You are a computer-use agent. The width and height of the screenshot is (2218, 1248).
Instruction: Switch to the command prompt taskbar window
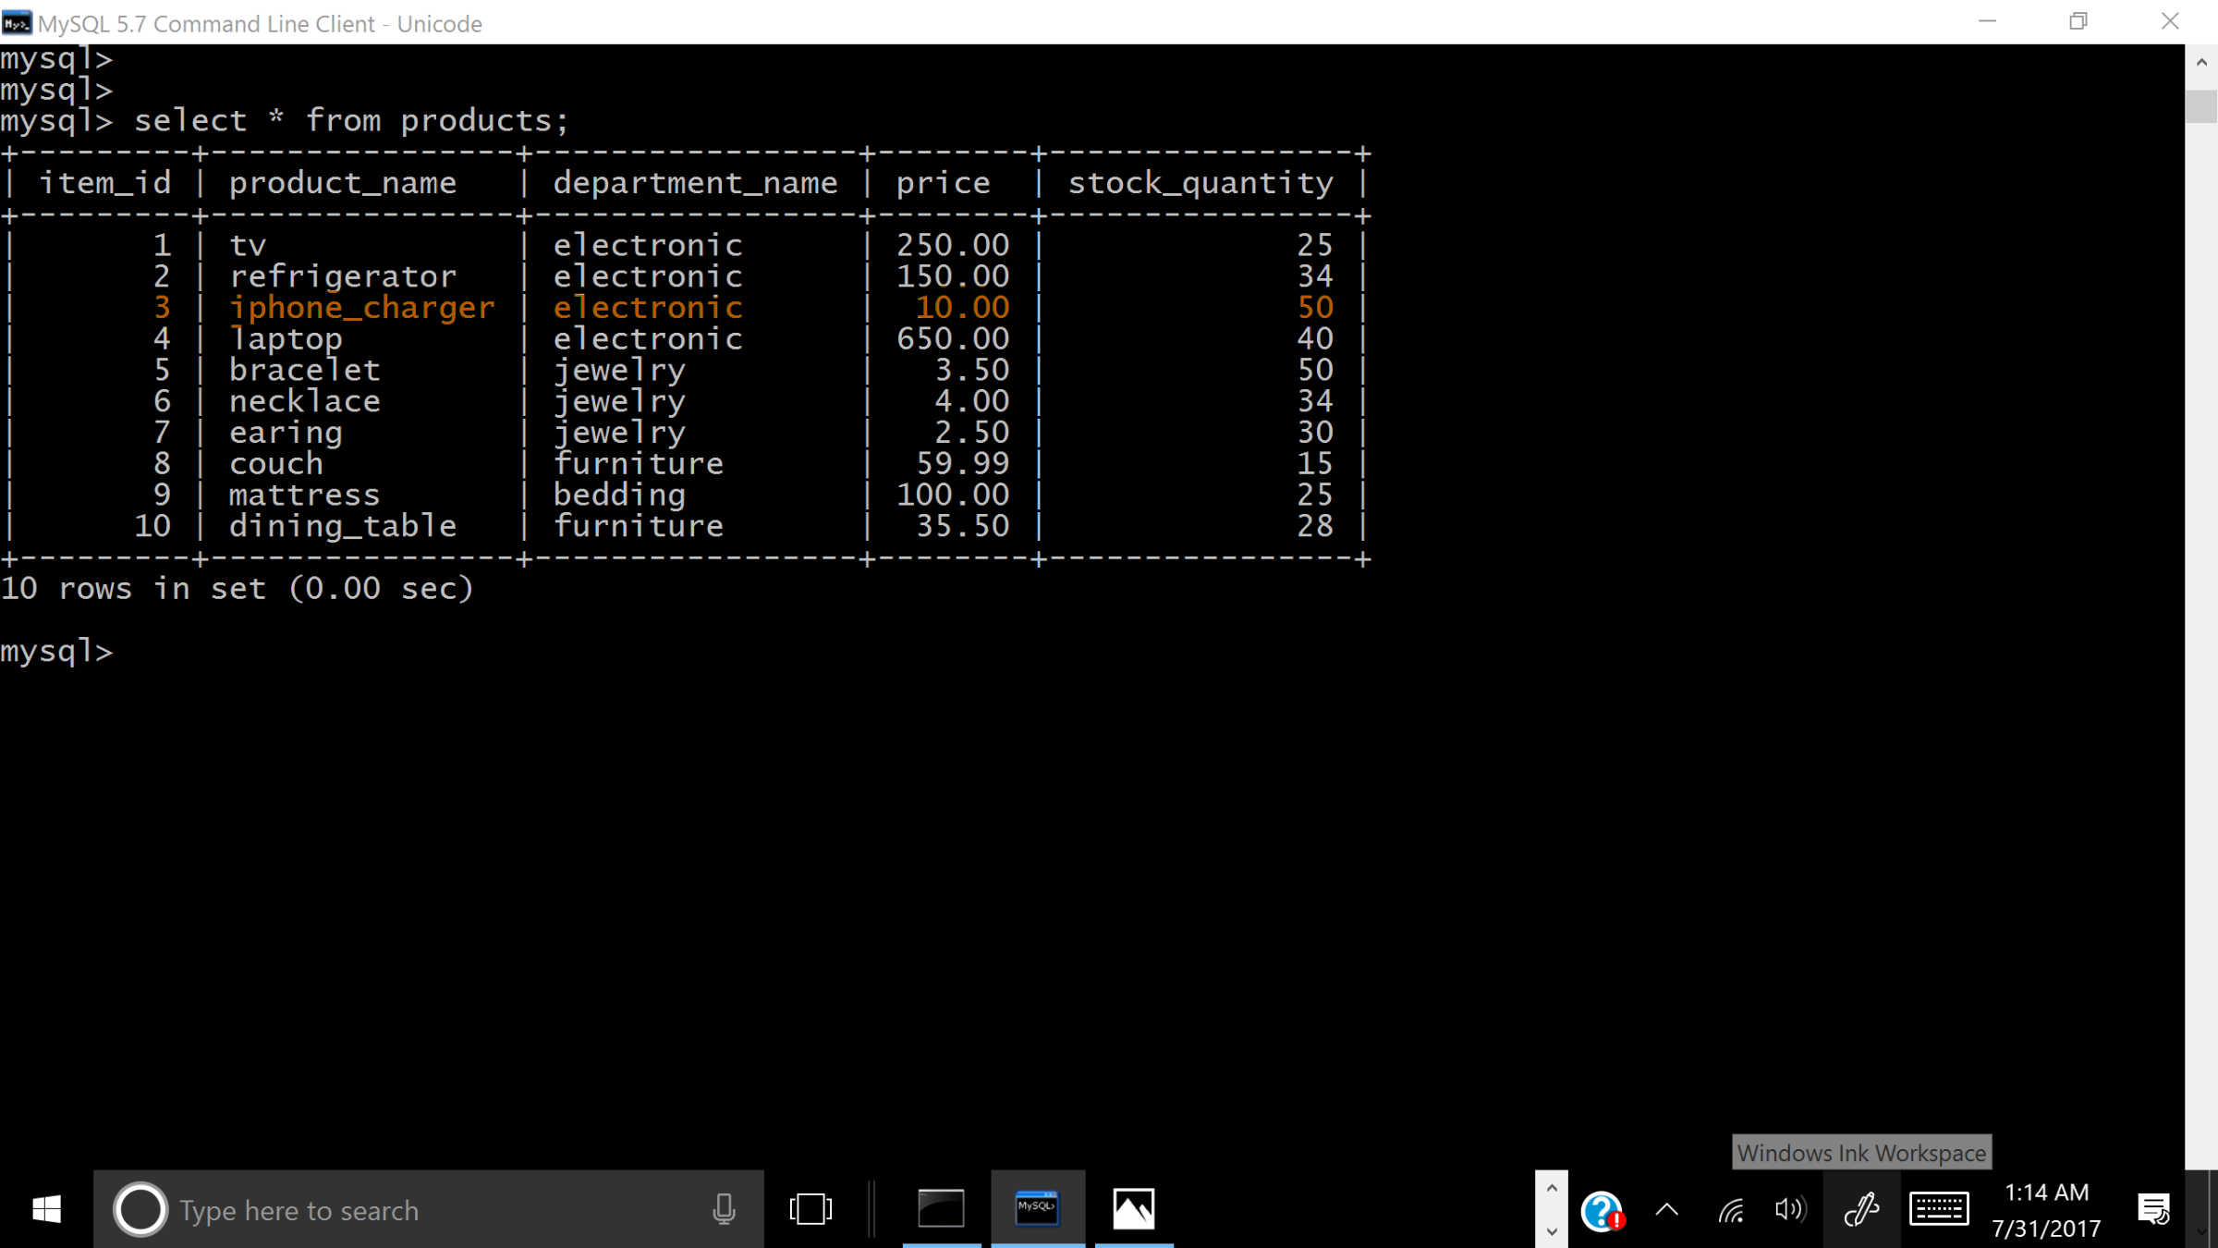[941, 1209]
